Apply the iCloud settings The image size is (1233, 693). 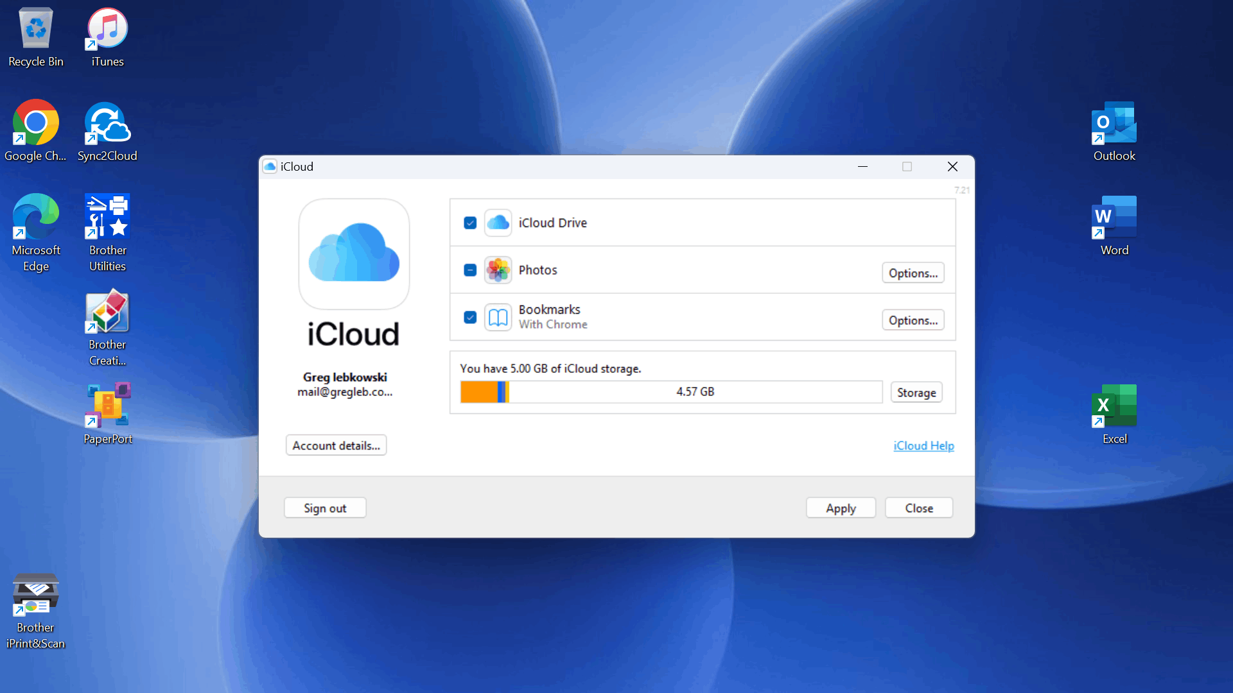(841, 508)
